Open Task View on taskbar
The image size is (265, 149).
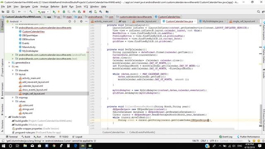pos(17,146)
